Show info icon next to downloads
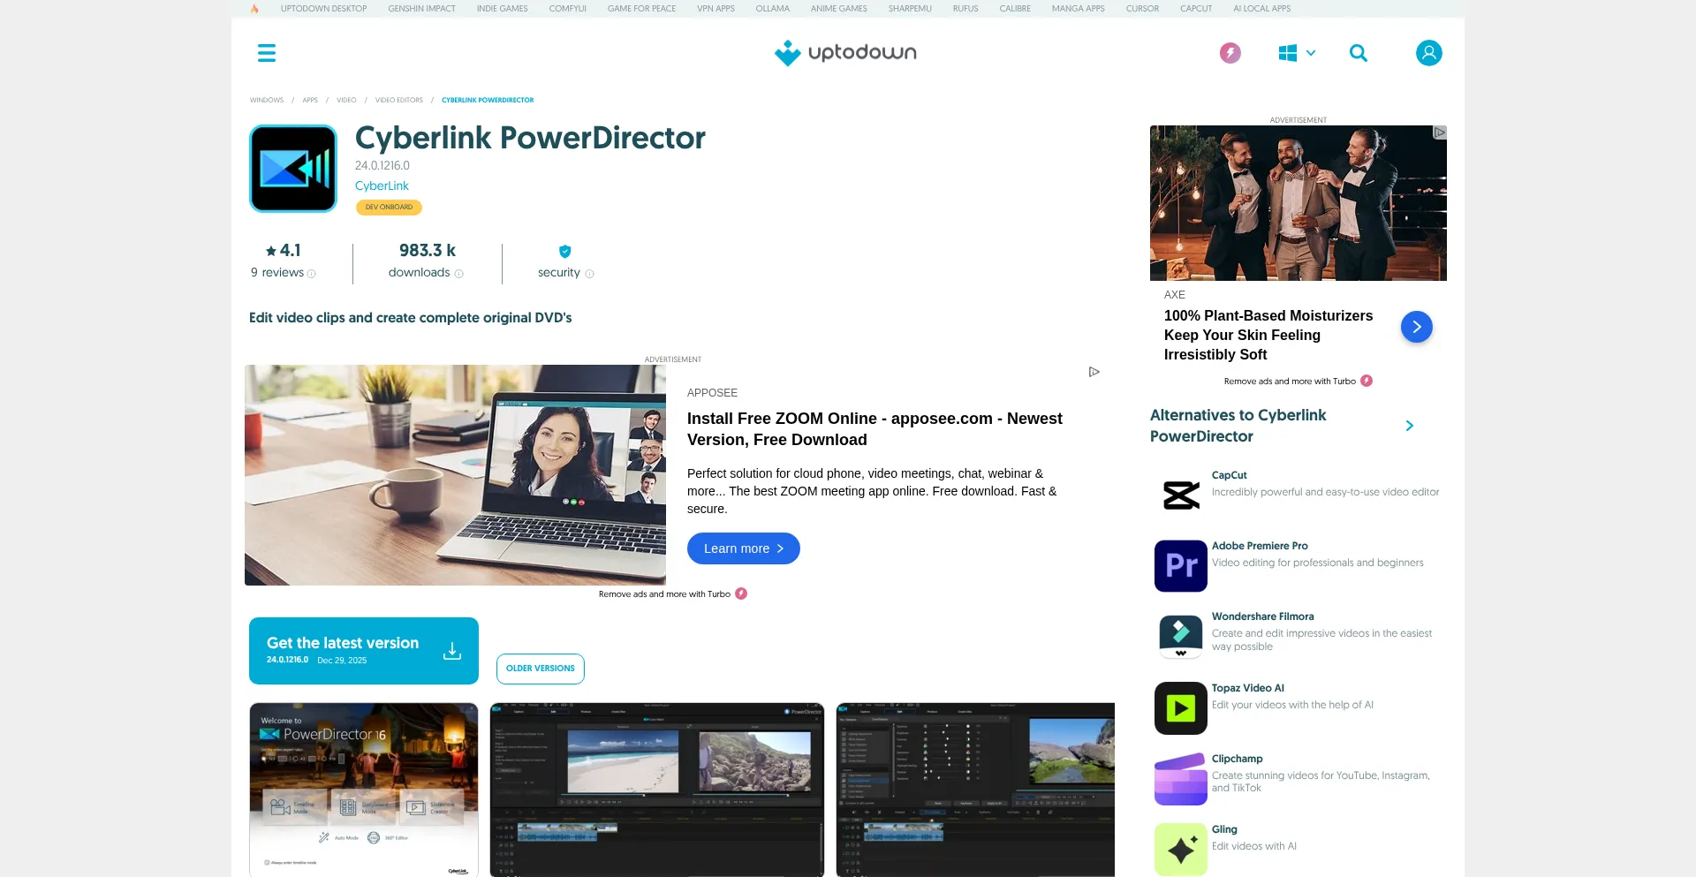 point(458,274)
